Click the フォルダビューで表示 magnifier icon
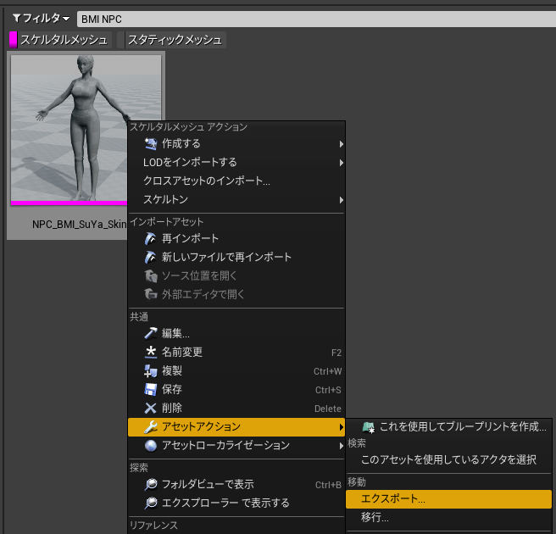Viewport: 556px width, 534px height. [150, 484]
